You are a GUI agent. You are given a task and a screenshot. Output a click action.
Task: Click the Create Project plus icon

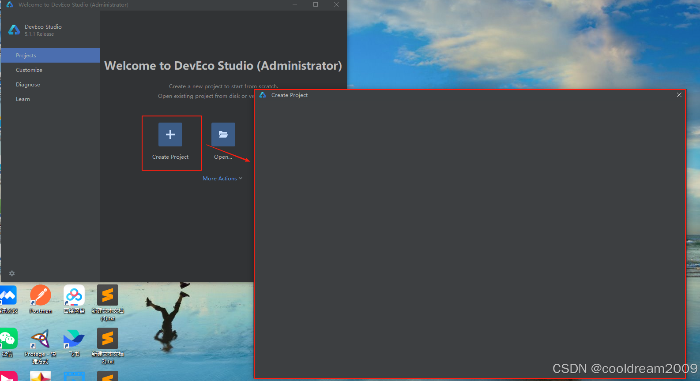point(170,134)
